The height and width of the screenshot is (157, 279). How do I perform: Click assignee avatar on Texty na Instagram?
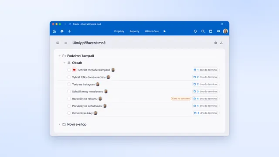(98, 84)
